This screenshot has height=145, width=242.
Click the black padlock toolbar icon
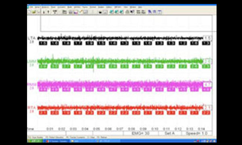[100, 12]
